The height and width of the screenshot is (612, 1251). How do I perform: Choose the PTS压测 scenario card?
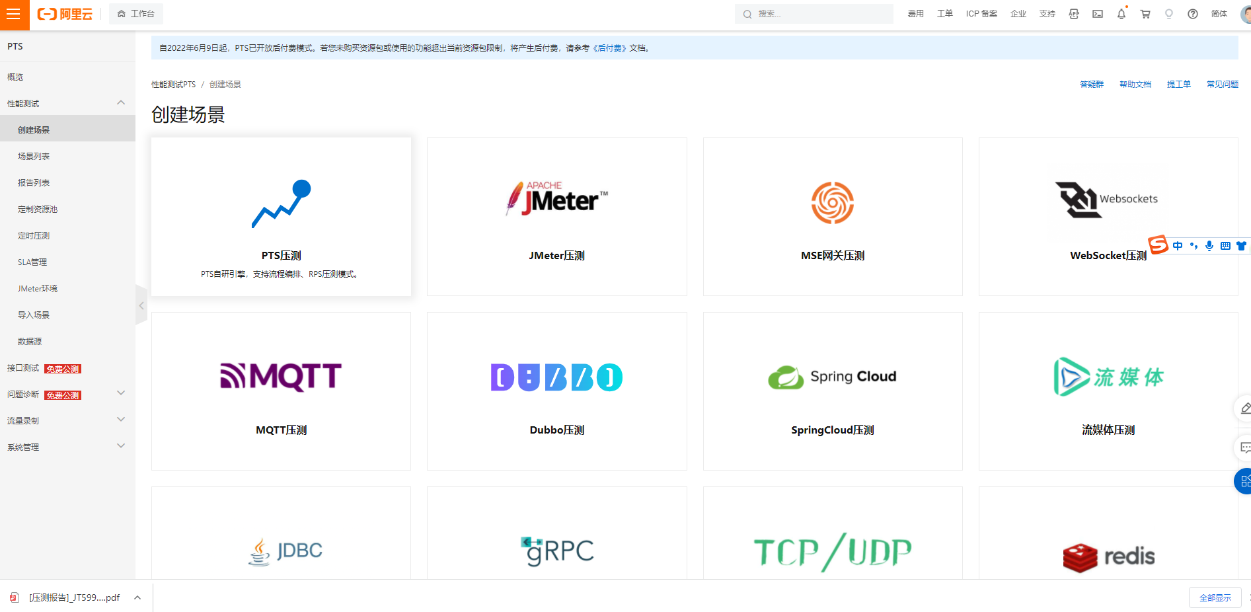(281, 217)
